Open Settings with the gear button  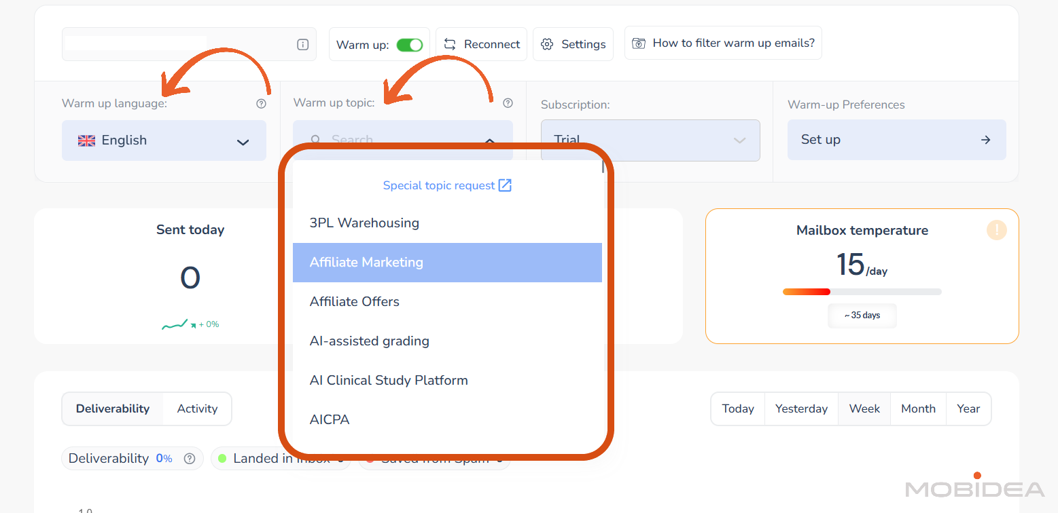coord(573,44)
